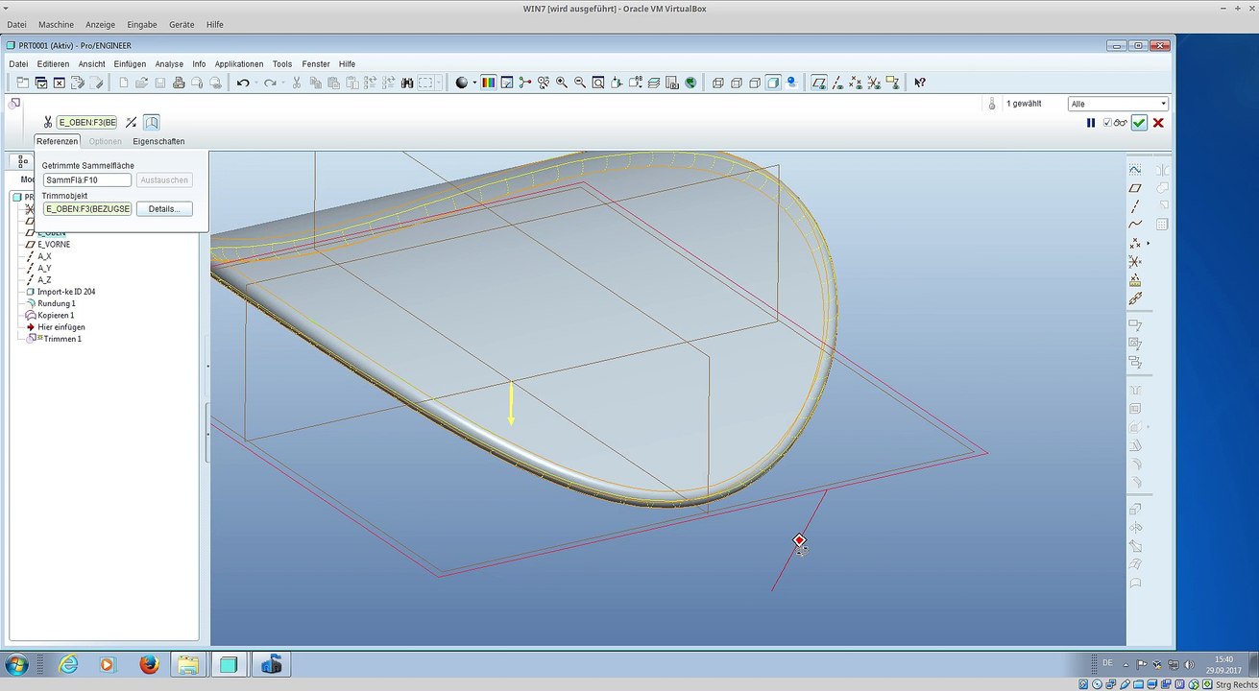The image size is (1259, 691).
Task: Click the layers icon in toolbar
Action: click(654, 83)
